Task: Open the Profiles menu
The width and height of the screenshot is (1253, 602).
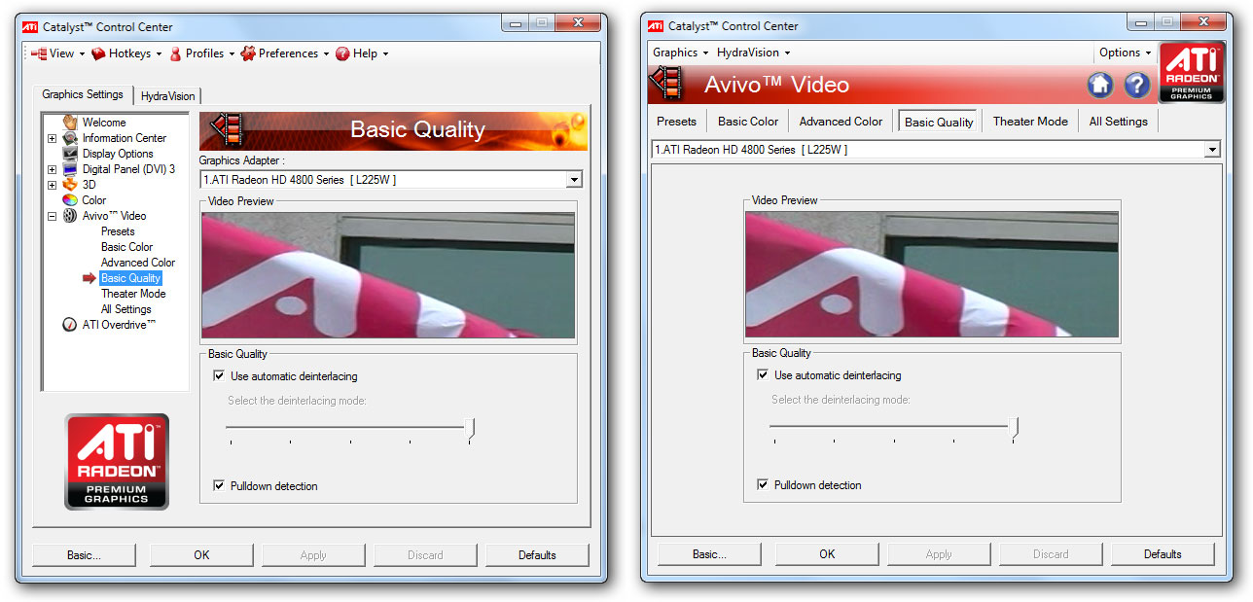Action: (202, 53)
